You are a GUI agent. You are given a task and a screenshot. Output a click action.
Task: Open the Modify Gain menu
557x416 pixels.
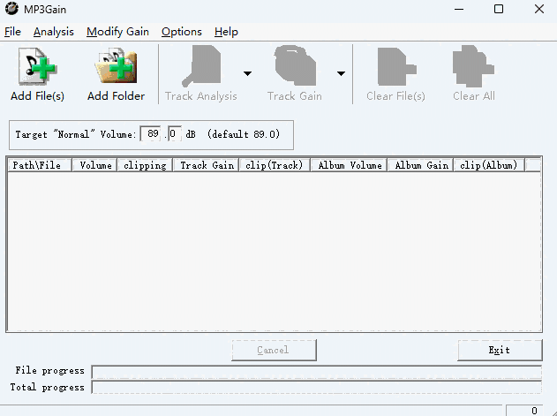(x=117, y=32)
